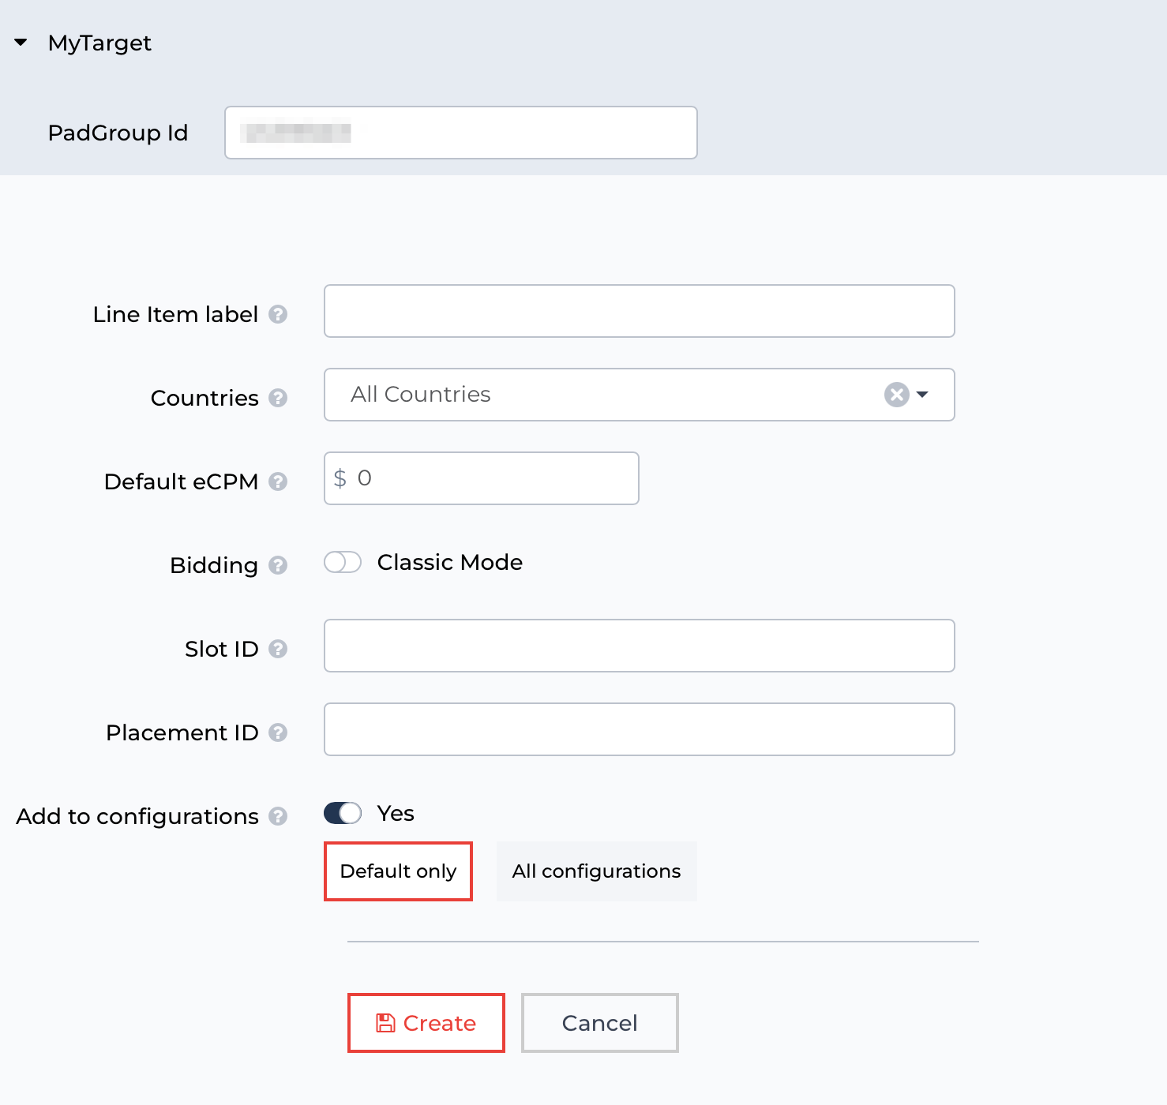Image resolution: width=1167 pixels, height=1105 pixels.
Task: Click help icon beside Countries label
Action: click(x=278, y=398)
